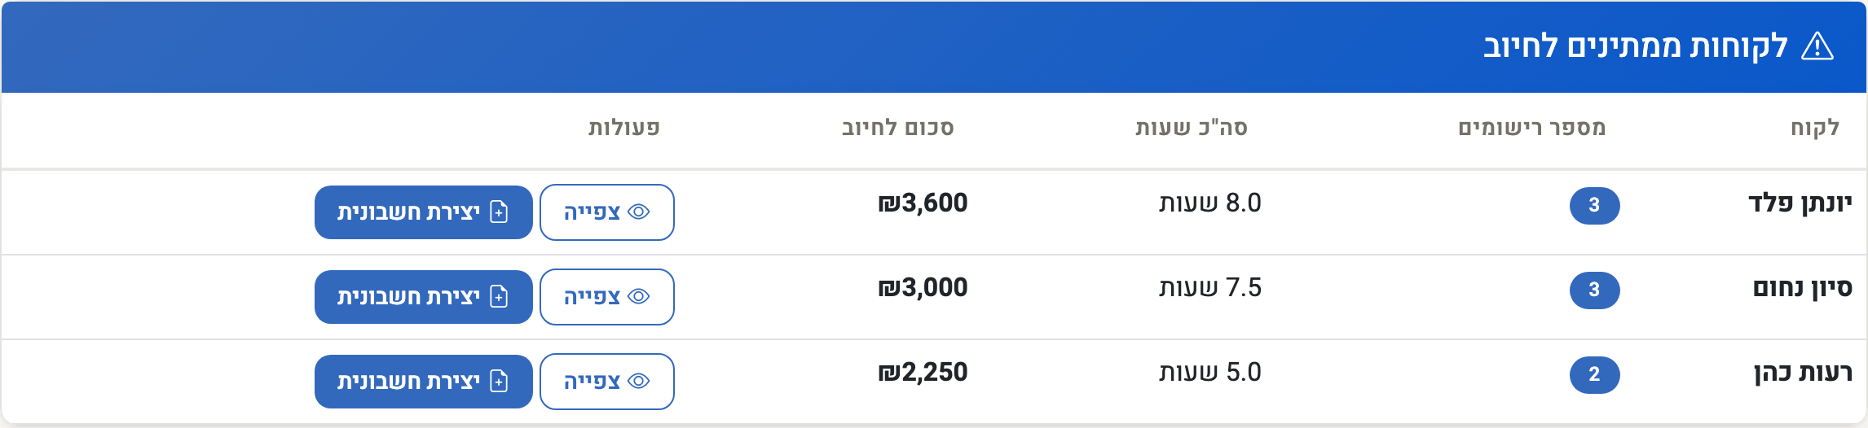The width and height of the screenshot is (1868, 428).
Task: Create invoice for רעות כהן
Action: coord(424,382)
